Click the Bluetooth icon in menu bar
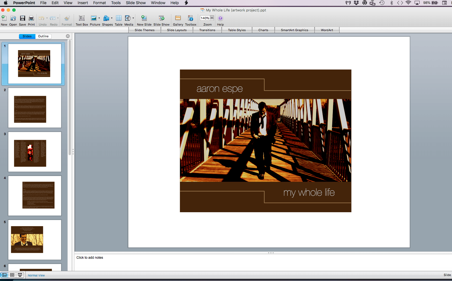Screen dimensions: 452x281 pos(391,3)
